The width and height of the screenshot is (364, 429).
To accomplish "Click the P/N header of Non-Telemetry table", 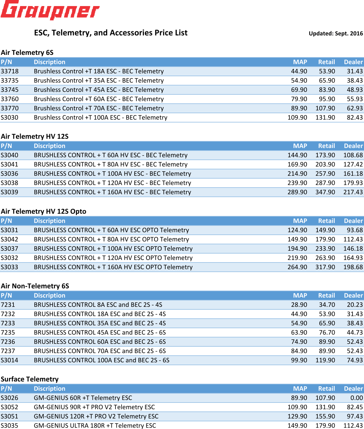I will pos(7,295).
